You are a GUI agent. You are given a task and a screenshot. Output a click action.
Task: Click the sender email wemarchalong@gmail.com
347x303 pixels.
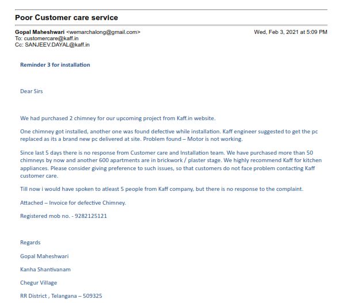click(103, 32)
